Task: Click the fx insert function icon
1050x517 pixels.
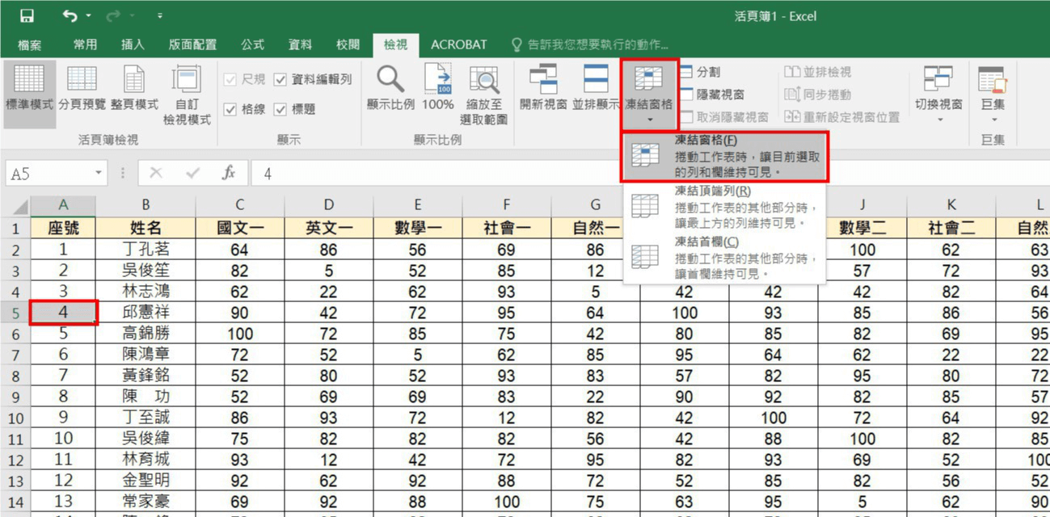Action: pyautogui.click(x=229, y=173)
